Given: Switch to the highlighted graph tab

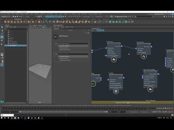Looking at the screenshot, I should tap(100, 30).
